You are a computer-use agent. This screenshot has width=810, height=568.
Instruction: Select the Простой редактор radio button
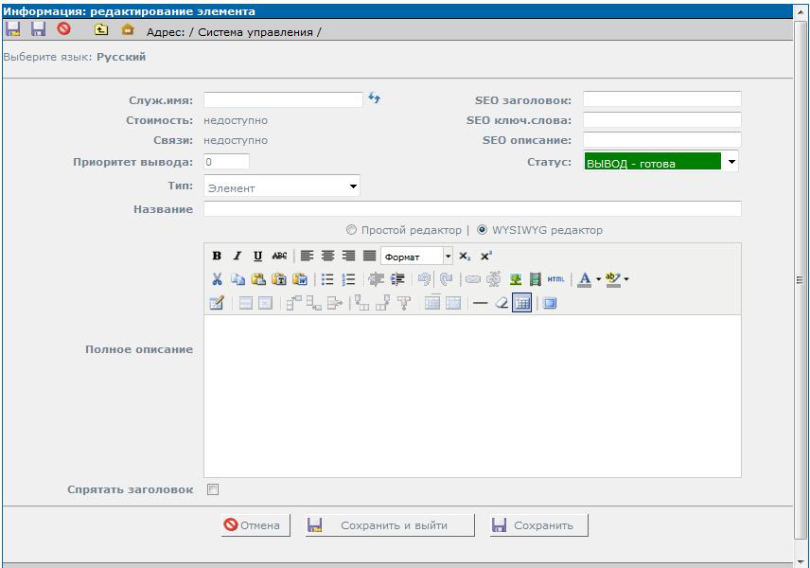point(352,230)
